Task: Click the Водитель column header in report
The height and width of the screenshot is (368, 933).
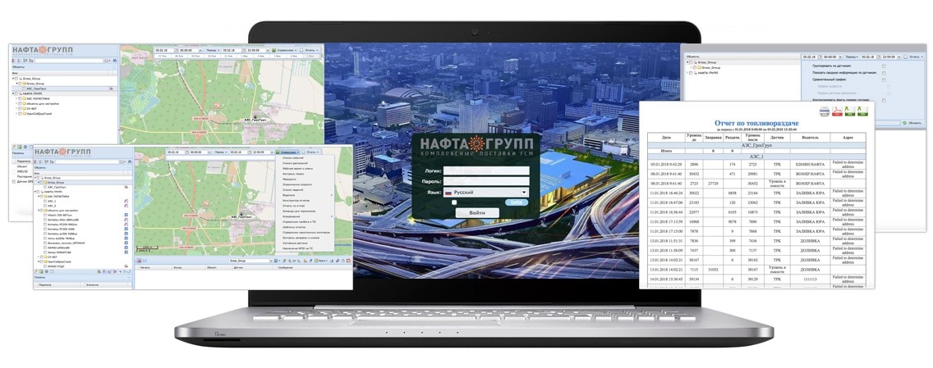Action: point(810,137)
